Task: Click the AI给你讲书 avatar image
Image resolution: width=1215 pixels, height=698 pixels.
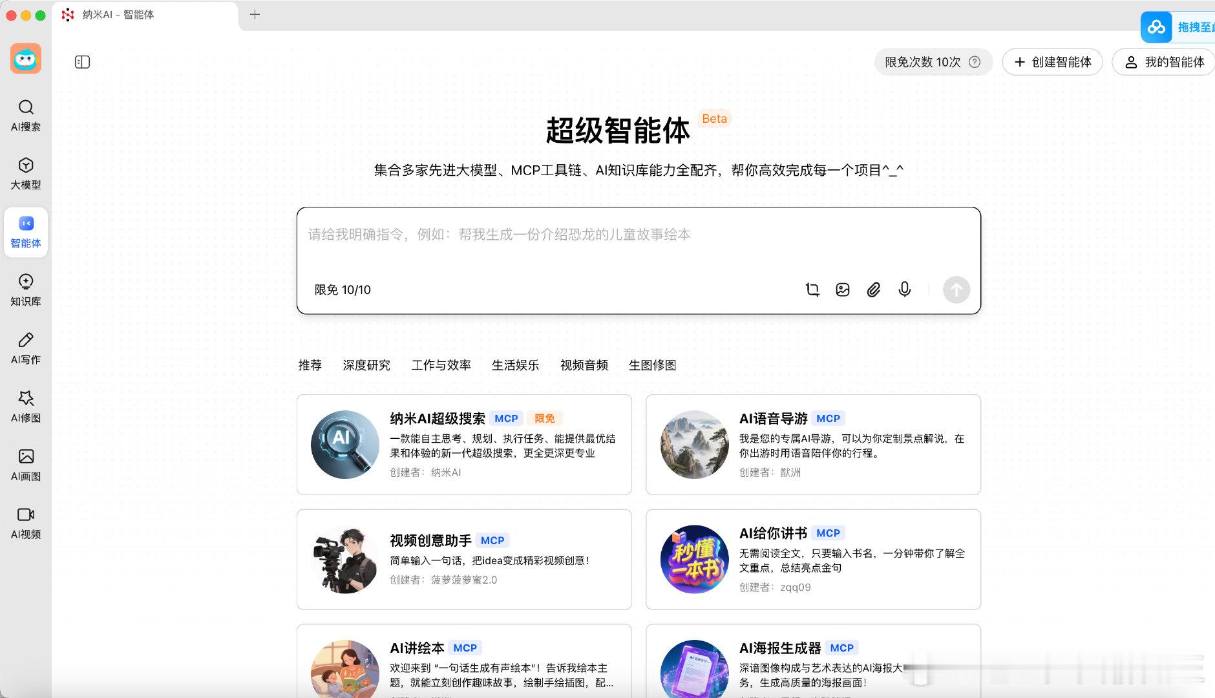Action: (695, 560)
